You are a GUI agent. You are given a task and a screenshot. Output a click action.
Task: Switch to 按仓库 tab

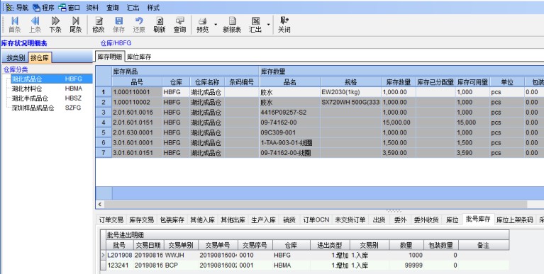tap(40, 58)
